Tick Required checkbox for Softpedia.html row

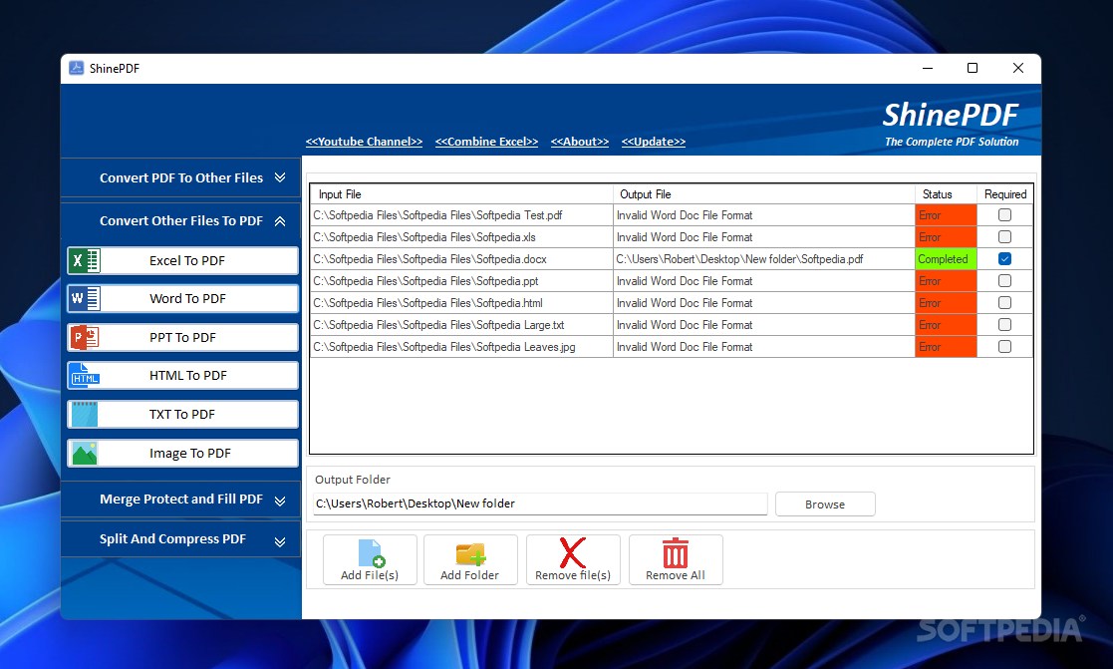[1004, 303]
